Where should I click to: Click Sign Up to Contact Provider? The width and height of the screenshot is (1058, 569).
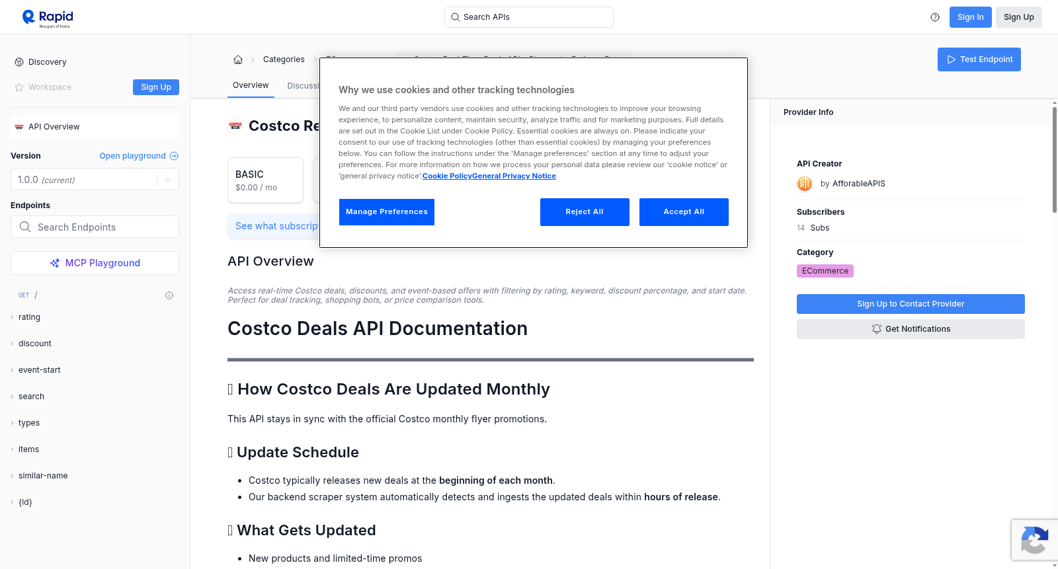coord(911,304)
